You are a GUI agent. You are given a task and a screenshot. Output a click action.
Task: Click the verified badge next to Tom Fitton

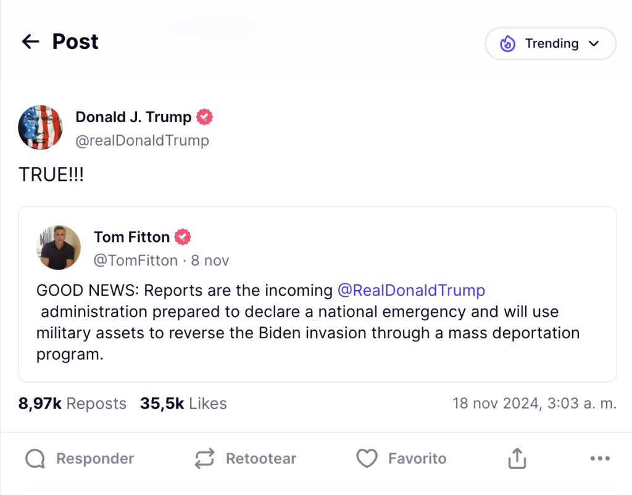pyautogui.click(x=183, y=237)
